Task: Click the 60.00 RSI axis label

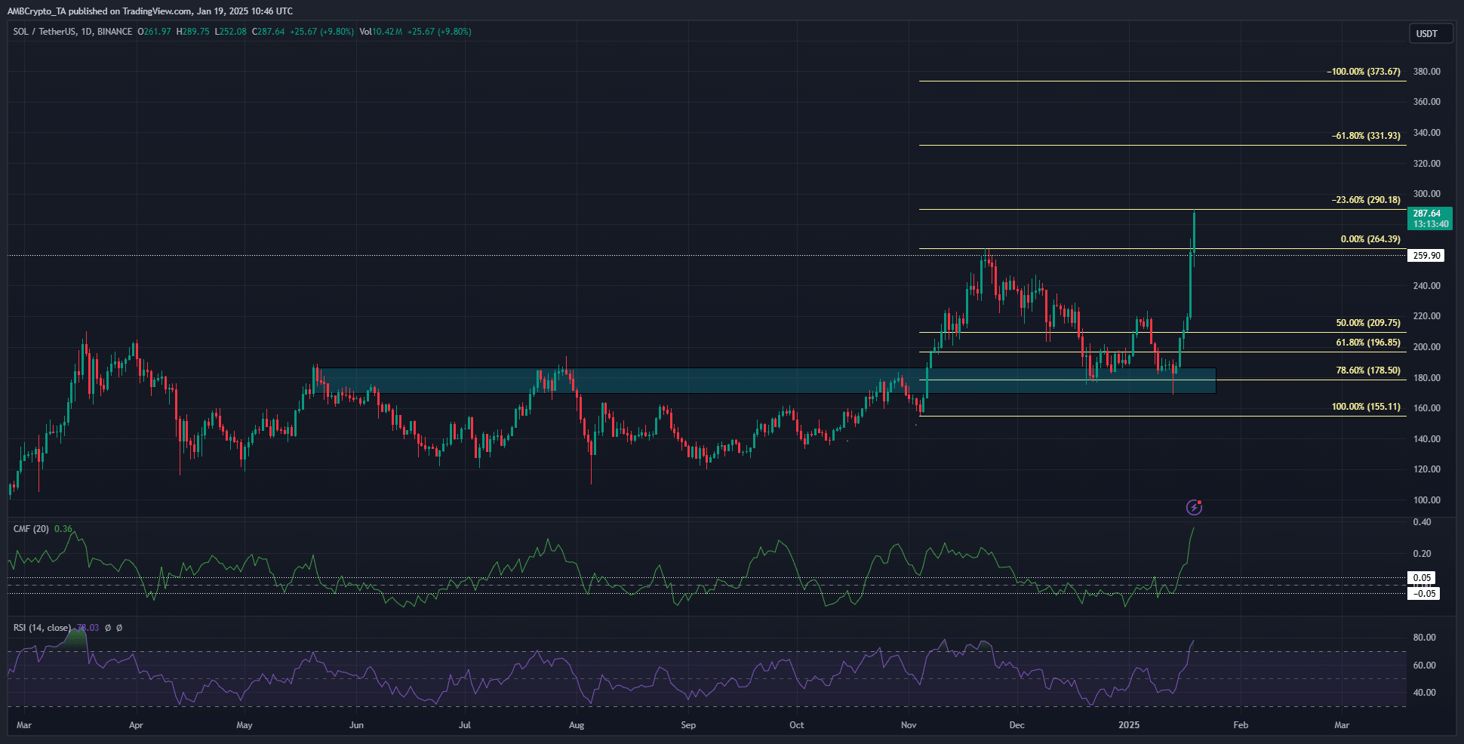Action: 1425,666
